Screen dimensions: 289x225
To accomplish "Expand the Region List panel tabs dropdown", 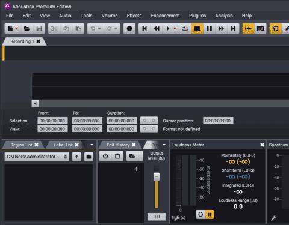I will (x=92, y=145).
